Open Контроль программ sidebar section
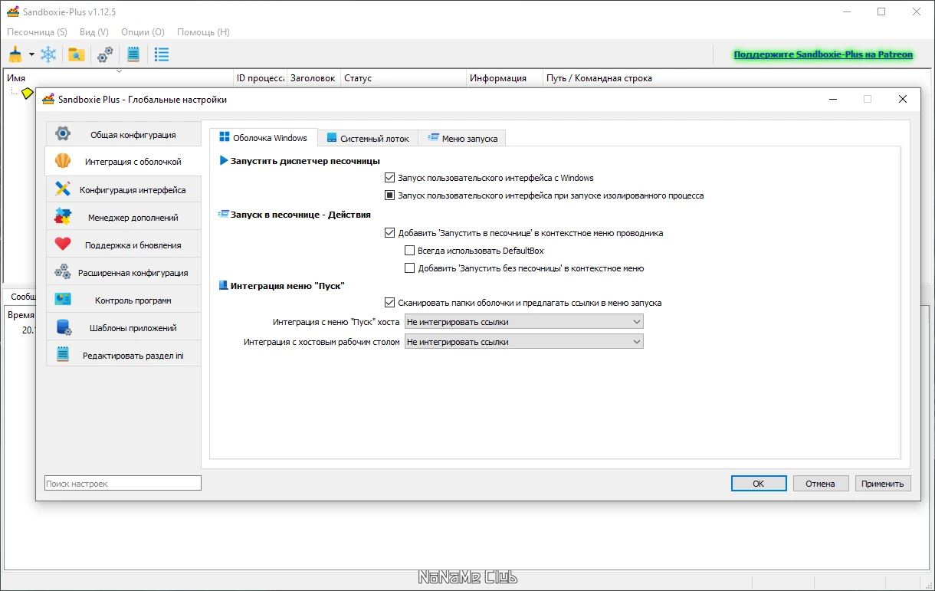 (x=123, y=300)
